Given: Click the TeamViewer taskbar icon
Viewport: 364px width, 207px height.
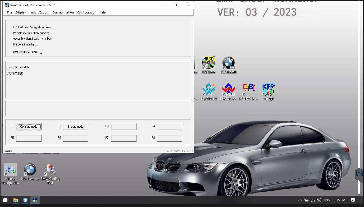Looking at the screenshot, I should pyautogui.click(x=25, y=200).
